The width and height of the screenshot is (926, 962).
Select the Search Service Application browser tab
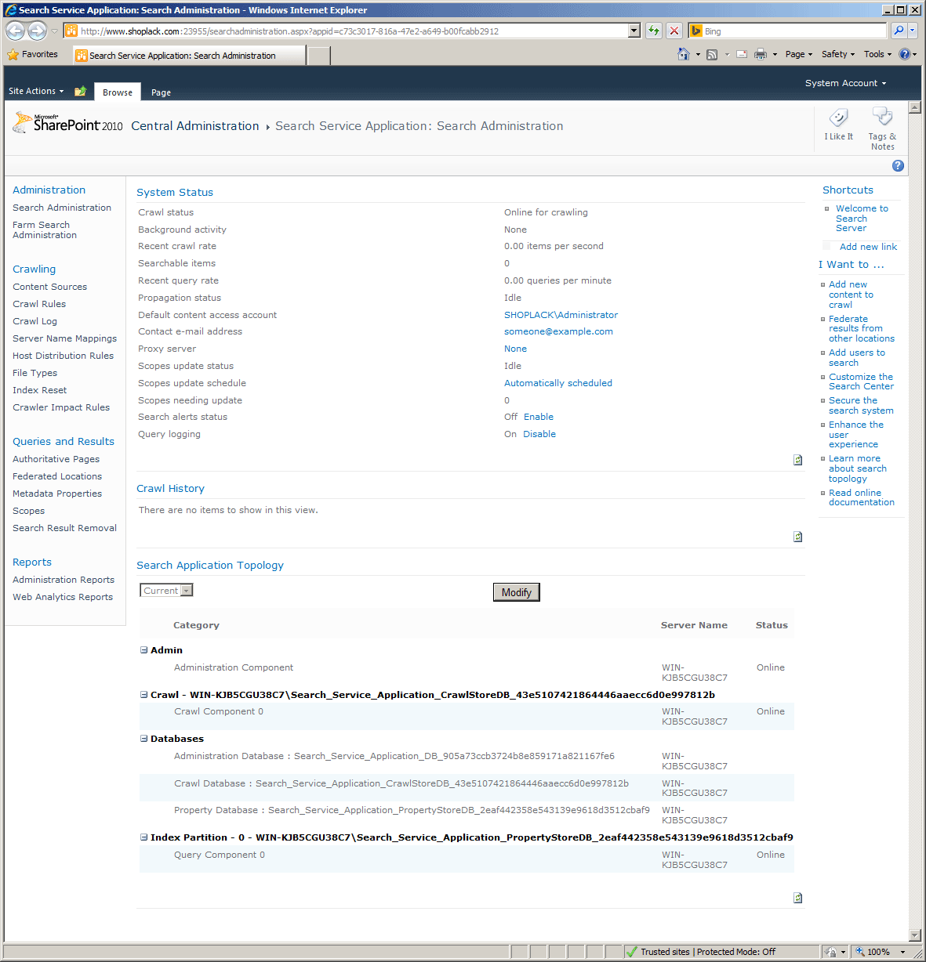click(x=189, y=55)
